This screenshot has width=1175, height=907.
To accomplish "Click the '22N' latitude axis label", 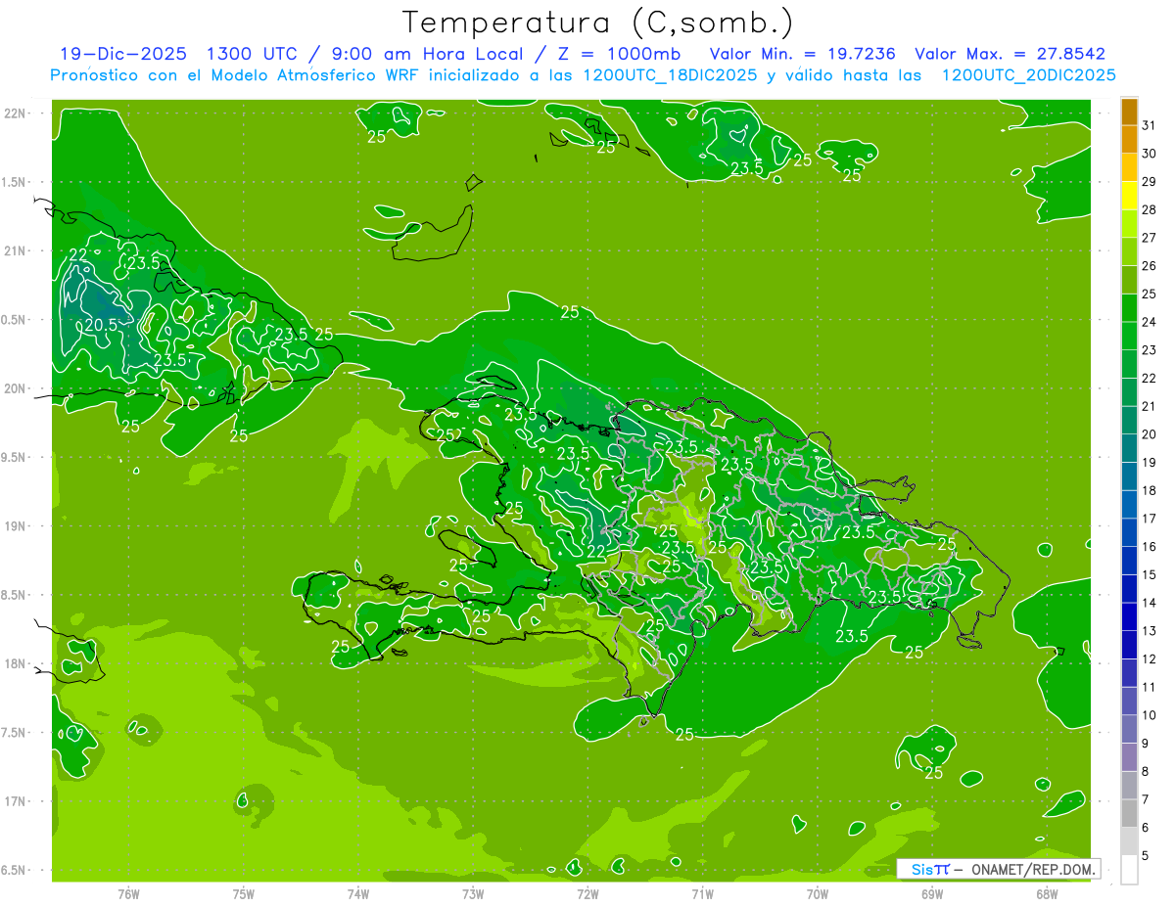I will point(15,113).
